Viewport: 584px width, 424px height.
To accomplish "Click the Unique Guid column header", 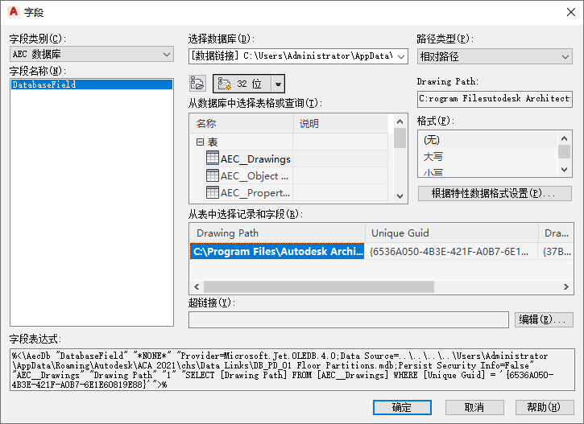I will click(x=452, y=233).
